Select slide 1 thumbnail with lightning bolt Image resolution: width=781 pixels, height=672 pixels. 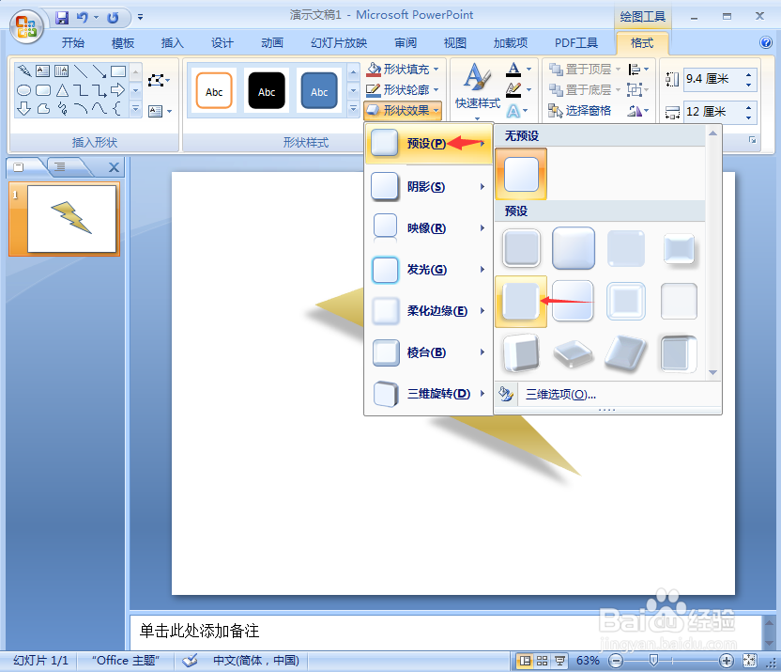pos(71,219)
